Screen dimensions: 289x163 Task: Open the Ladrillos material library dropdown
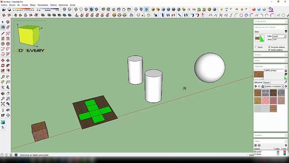(274, 86)
